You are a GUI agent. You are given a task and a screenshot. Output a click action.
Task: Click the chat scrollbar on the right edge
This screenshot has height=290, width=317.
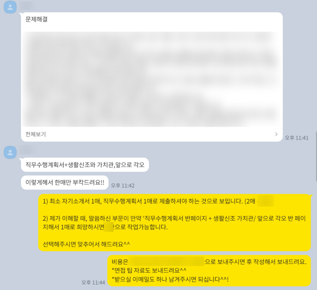[x=316, y=156]
